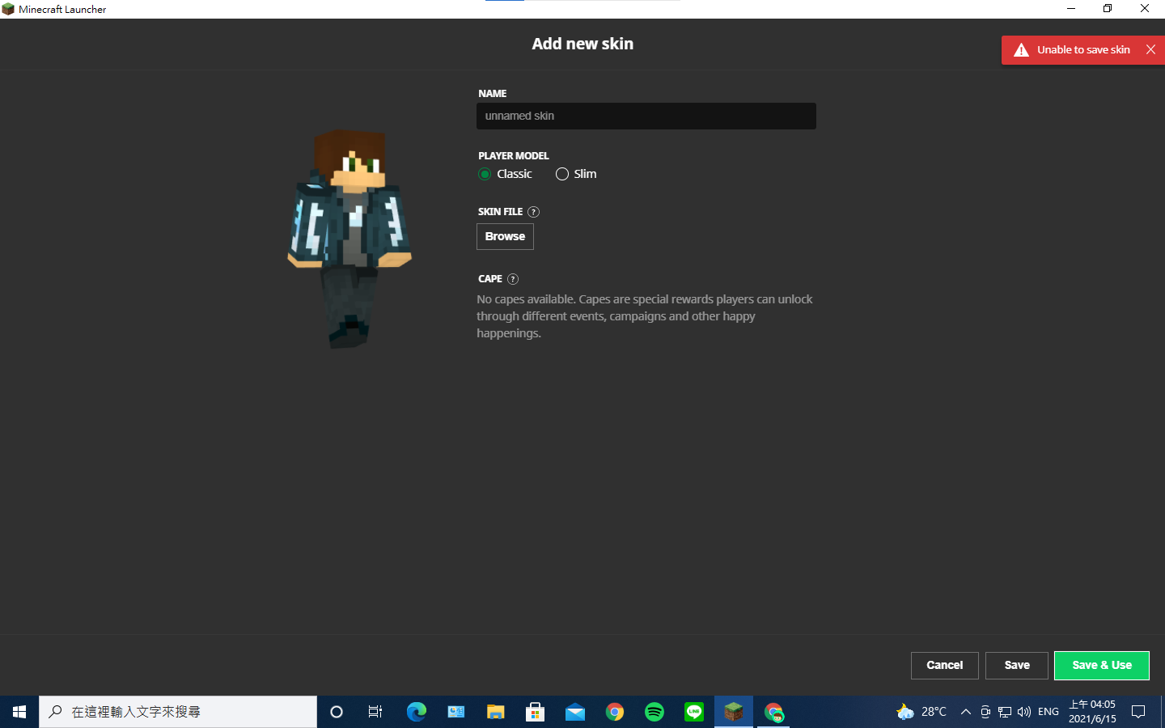Click the warning triangle in the error banner
The height and width of the screenshot is (728, 1165).
[1022, 50]
